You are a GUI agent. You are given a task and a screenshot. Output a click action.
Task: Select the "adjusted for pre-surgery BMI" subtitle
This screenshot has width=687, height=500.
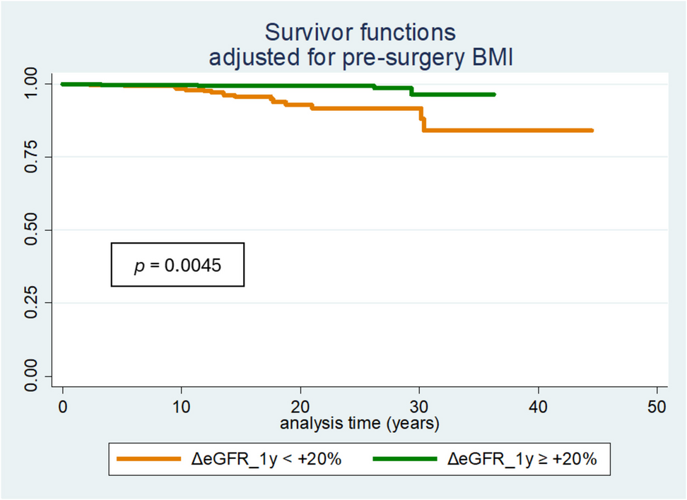[360, 57]
